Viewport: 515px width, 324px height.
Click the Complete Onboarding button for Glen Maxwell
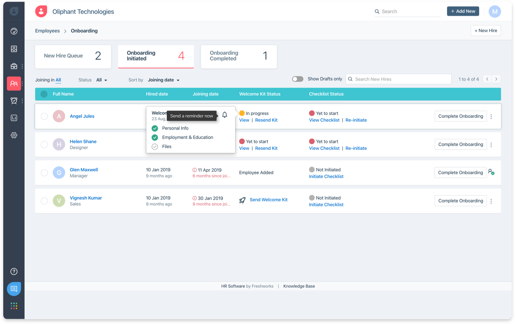click(x=460, y=172)
